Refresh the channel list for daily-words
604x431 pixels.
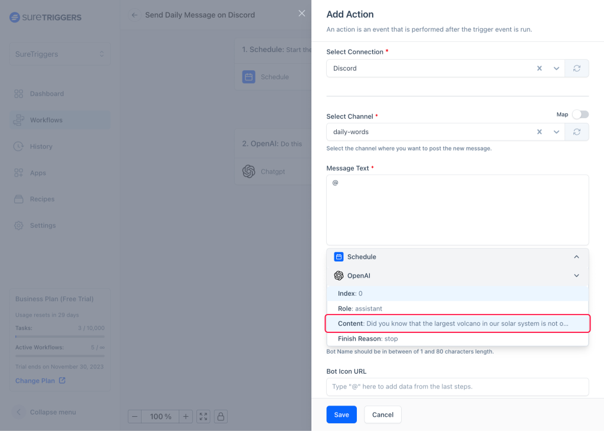[576, 132]
